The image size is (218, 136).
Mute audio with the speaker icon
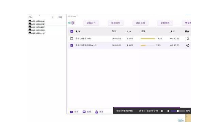pyautogui.click(x=168, y=111)
